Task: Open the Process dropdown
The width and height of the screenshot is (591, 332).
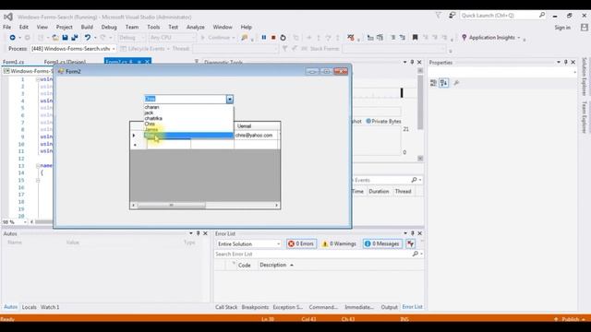Action: pos(114,49)
